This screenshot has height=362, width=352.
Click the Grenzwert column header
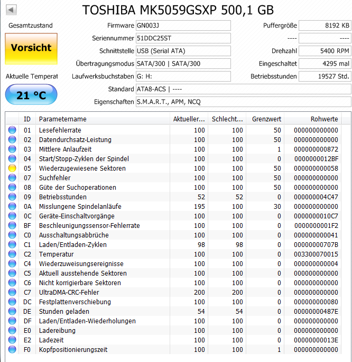(265, 119)
